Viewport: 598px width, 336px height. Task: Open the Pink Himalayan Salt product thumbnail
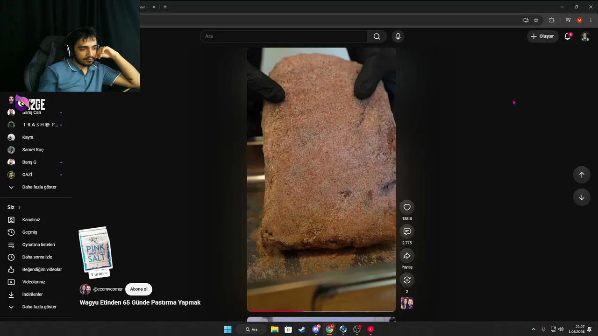(x=96, y=248)
